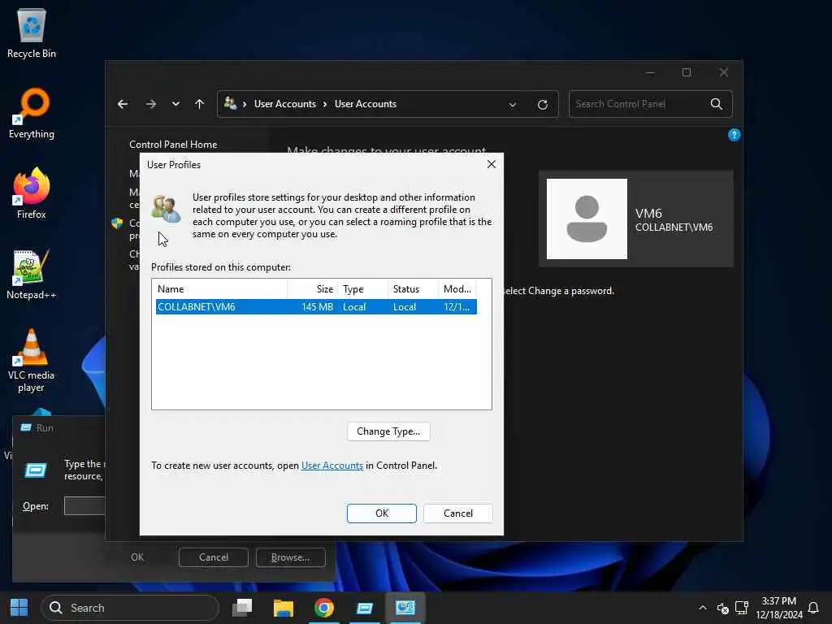Viewport: 832px width, 624px height.
Task: Sort profiles by Status column header
Action: [x=414, y=289]
